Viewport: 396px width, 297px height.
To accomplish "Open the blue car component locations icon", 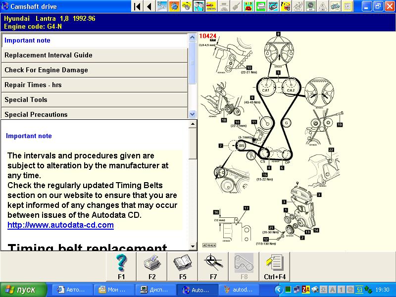I will click(x=335, y=6).
